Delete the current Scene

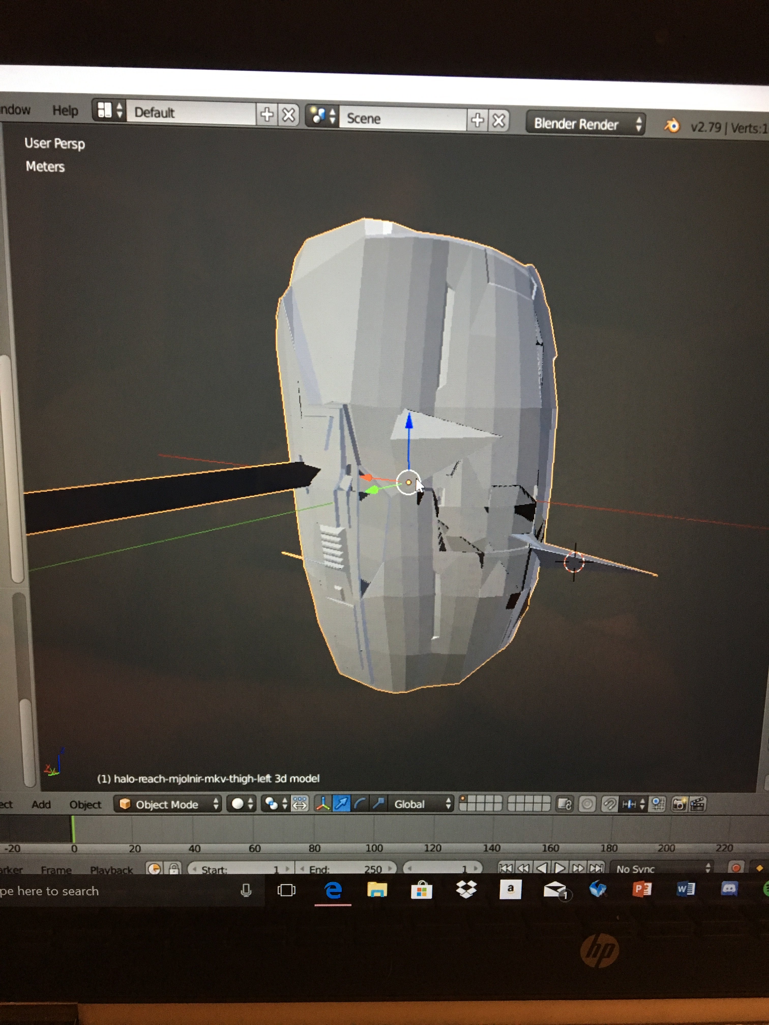pyautogui.click(x=499, y=121)
